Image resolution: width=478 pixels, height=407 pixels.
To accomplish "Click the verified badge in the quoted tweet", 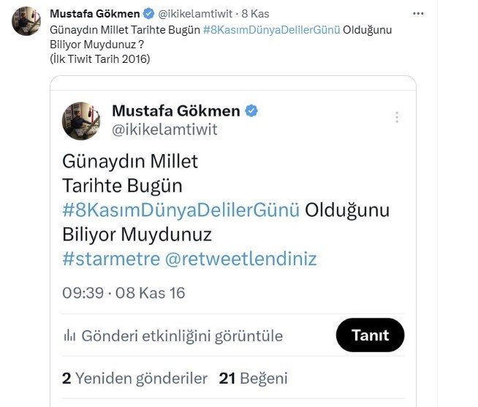I will pyautogui.click(x=251, y=111).
